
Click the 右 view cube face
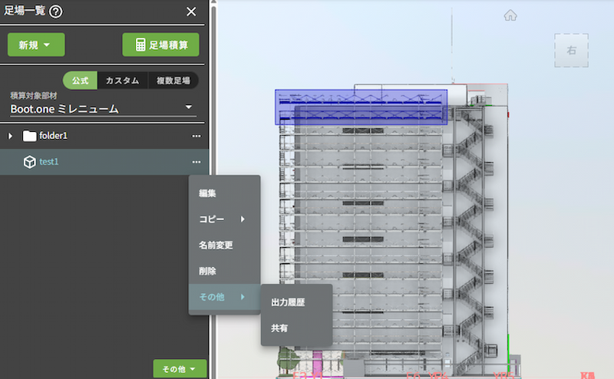tap(571, 51)
